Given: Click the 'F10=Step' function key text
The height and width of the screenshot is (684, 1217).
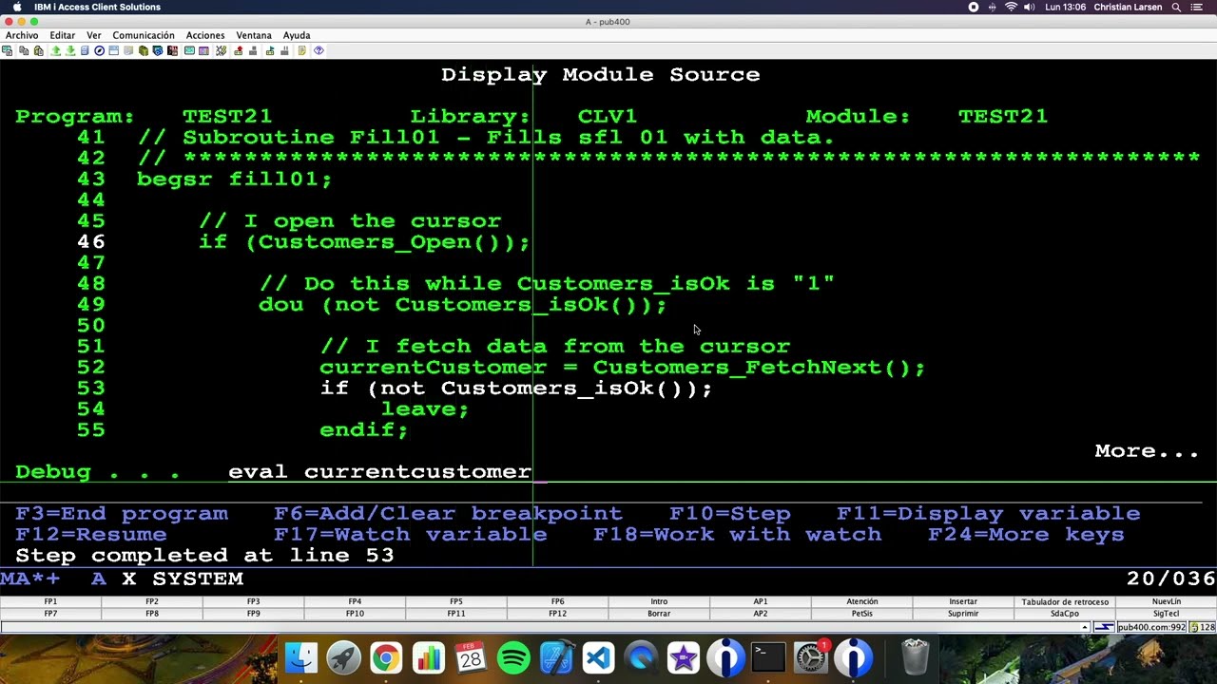Looking at the screenshot, I should point(729,513).
